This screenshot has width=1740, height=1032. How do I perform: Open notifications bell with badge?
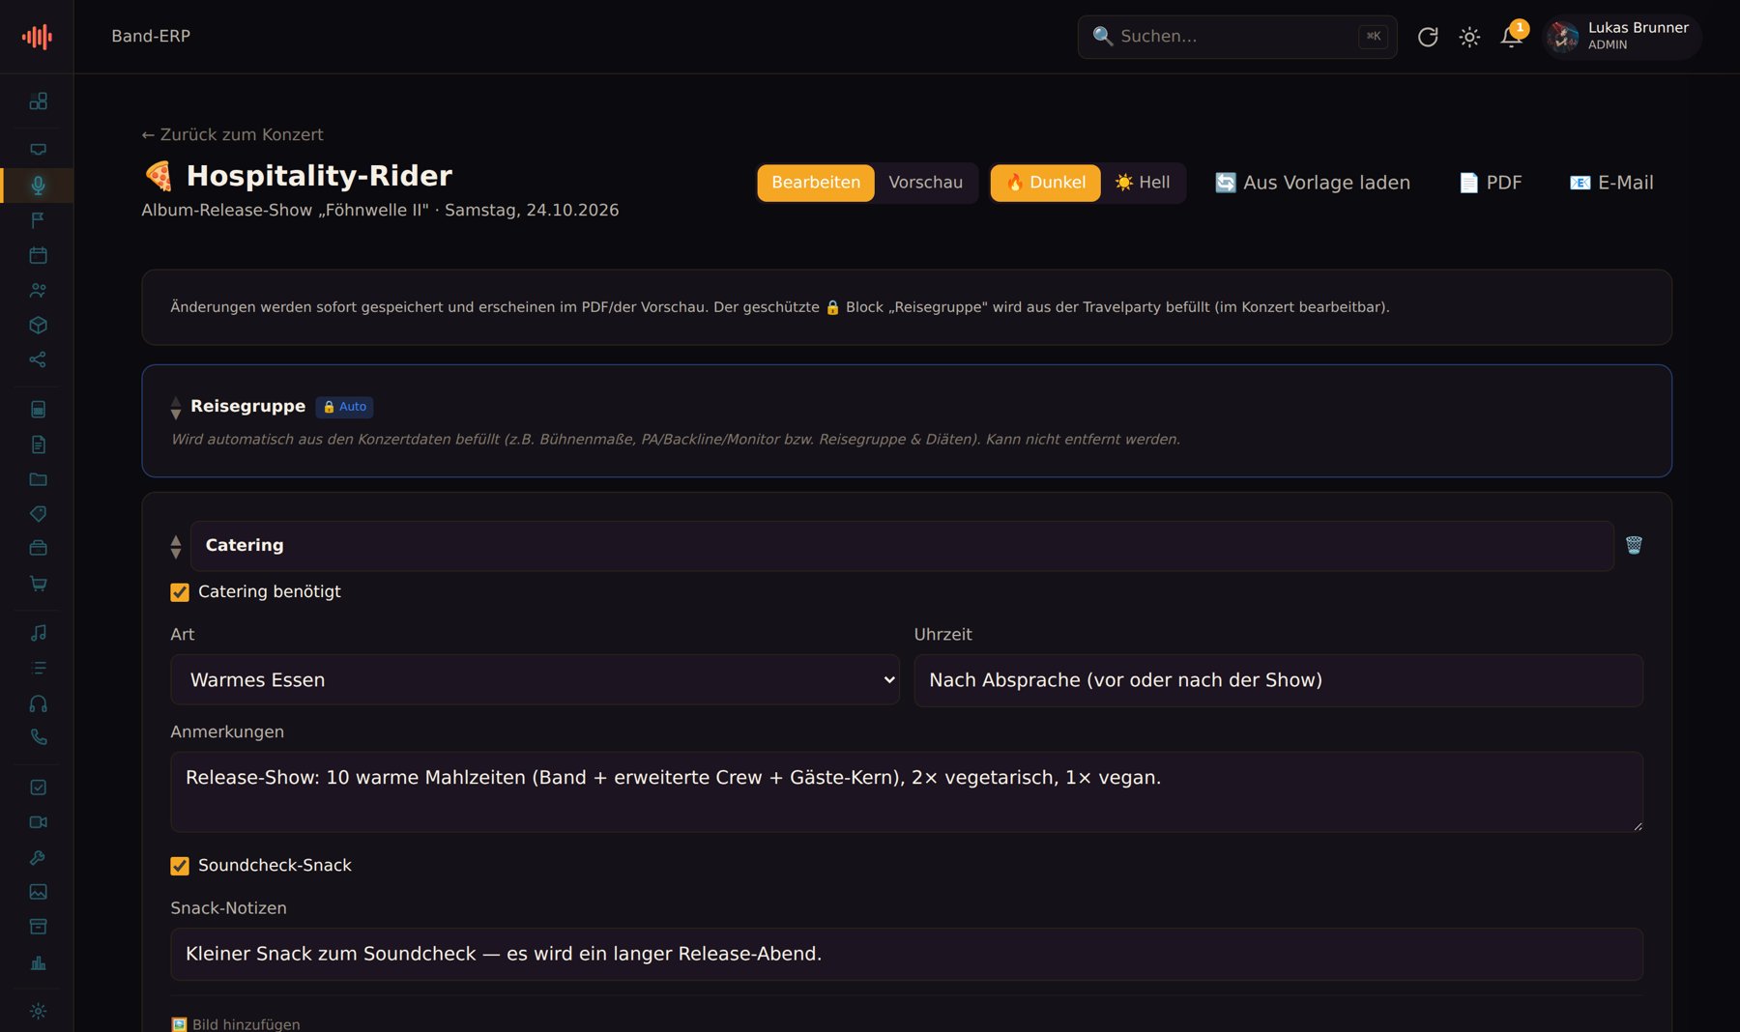pos(1511,37)
